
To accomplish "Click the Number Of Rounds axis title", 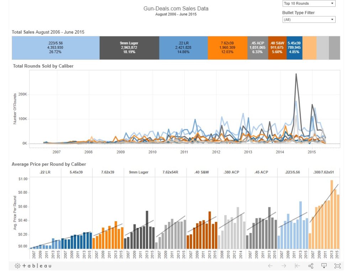I will click(15, 109).
